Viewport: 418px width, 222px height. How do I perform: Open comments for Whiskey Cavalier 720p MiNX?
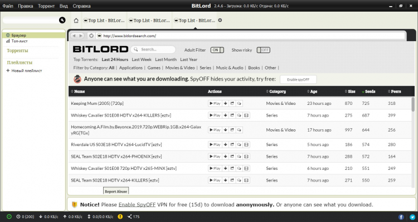point(239,168)
